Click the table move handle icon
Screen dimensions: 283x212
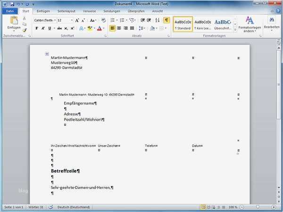point(47,54)
